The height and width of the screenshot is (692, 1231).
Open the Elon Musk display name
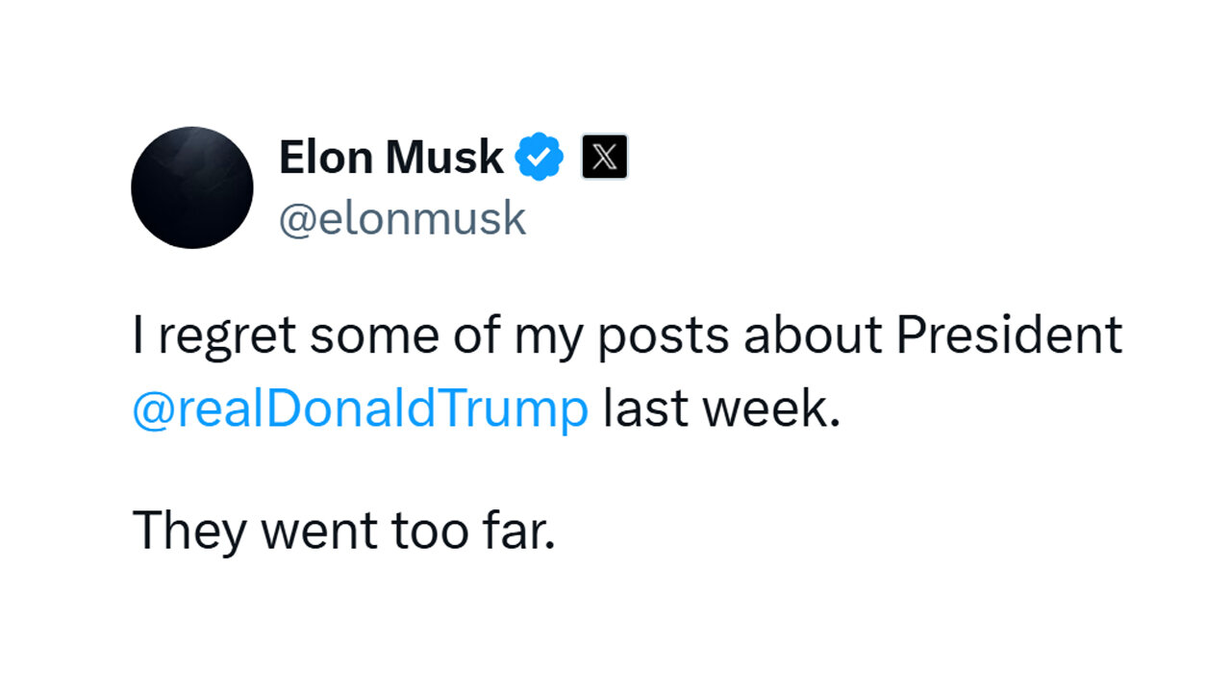click(391, 157)
